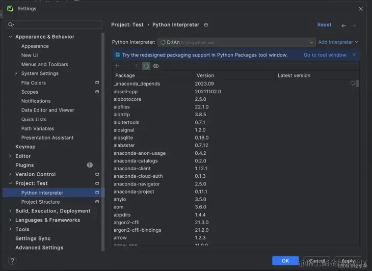Click project-level icon beside Version Control
Screen dimensions: 372x271
pyautogui.click(x=97, y=174)
